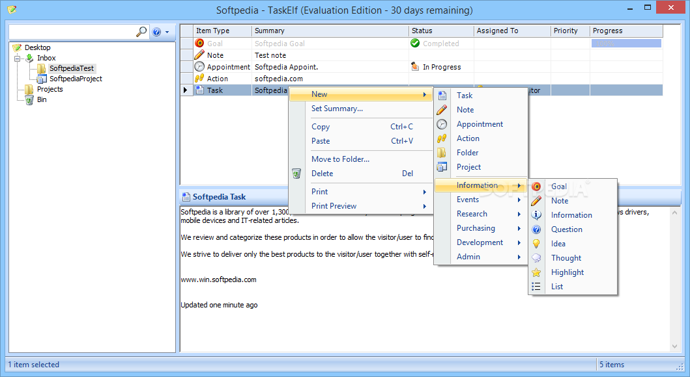Click the Project icon in submenu

(442, 167)
